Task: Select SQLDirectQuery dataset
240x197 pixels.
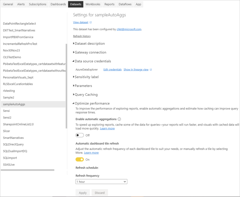Action: pos(13,145)
